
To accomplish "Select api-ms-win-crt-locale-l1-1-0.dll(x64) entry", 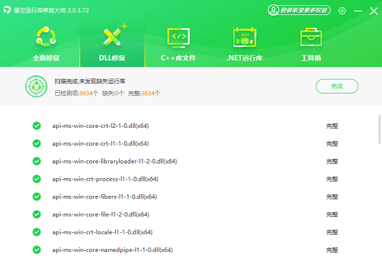I will point(103,232).
